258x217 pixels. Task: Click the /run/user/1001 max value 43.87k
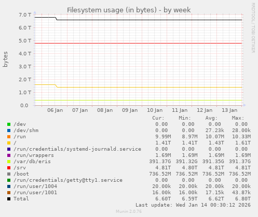(x=241, y=193)
